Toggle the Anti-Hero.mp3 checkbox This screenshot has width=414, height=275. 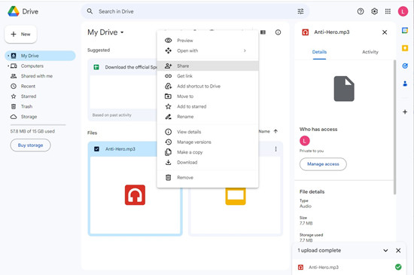[96, 149]
